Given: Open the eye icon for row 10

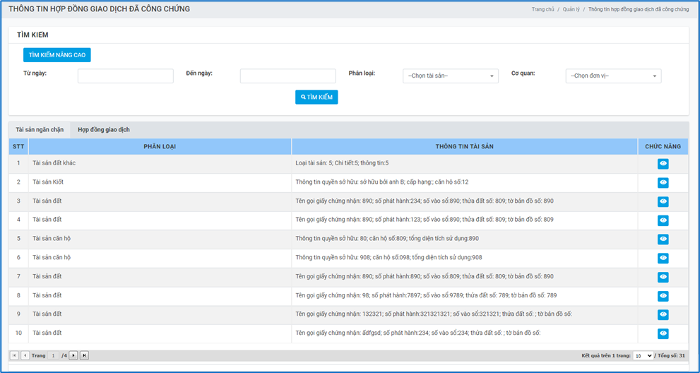Looking at the screenshot, I should tap(663, 333).
